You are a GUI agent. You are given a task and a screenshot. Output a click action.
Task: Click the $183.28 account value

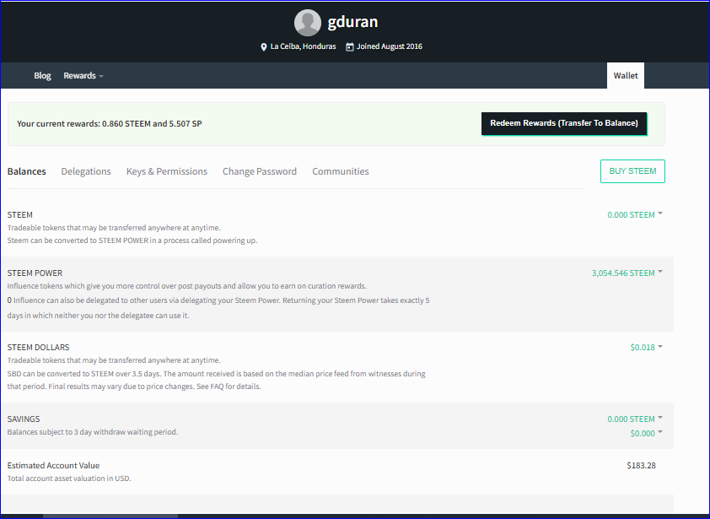pyautogui.click(x=641, y=466)
